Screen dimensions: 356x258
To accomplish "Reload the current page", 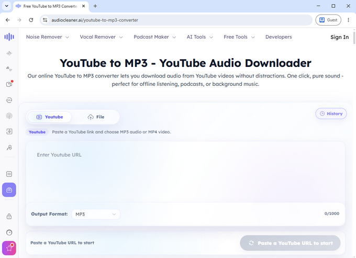I will pyautogui.click(x=31, y=20).
